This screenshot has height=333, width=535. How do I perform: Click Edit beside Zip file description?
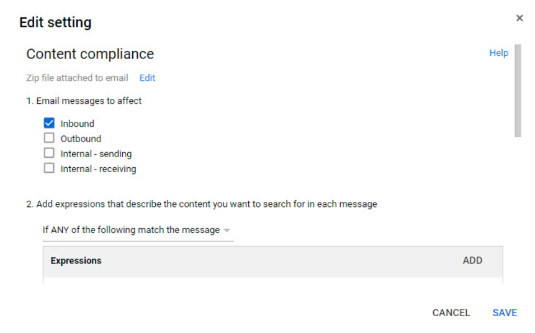click(147, 78)
